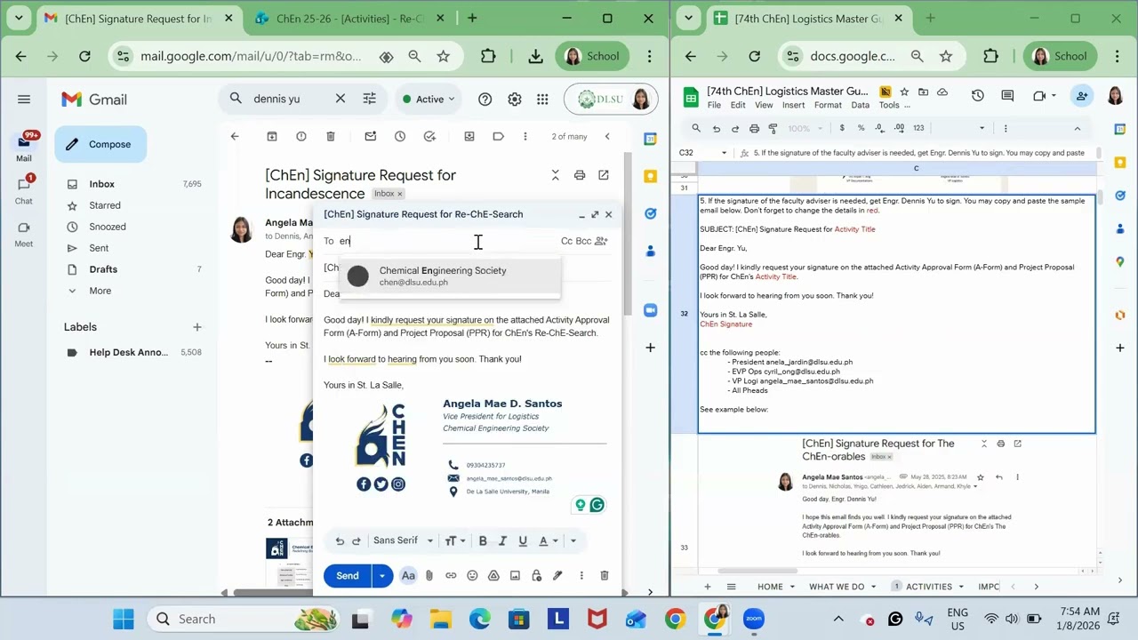This screenshot has width=1138, height=640.
Task: Open Sans Serif font dropdown
Action: (x=403, y=540)
